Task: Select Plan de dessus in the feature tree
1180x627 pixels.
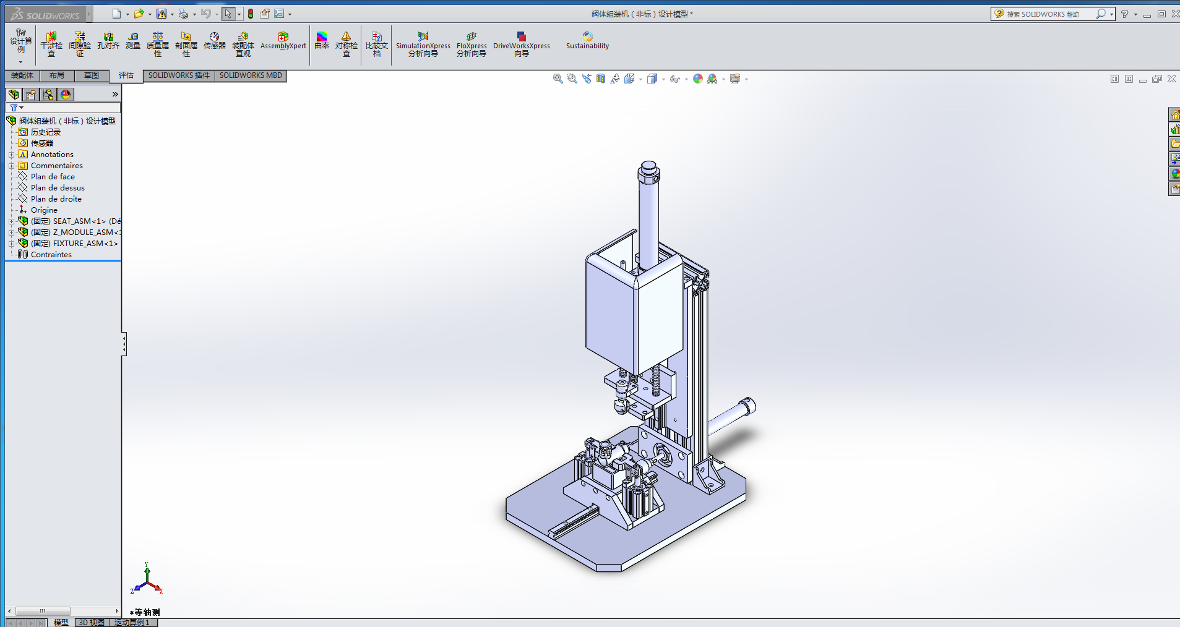Action: click(x=58, y=188)
